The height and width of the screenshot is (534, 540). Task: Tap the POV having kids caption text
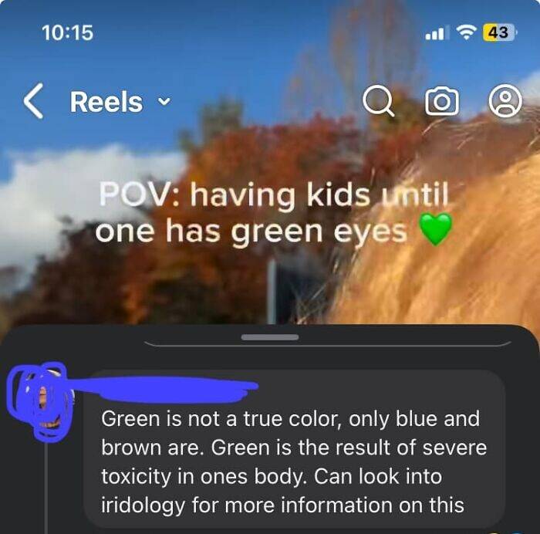click(274, 213)
